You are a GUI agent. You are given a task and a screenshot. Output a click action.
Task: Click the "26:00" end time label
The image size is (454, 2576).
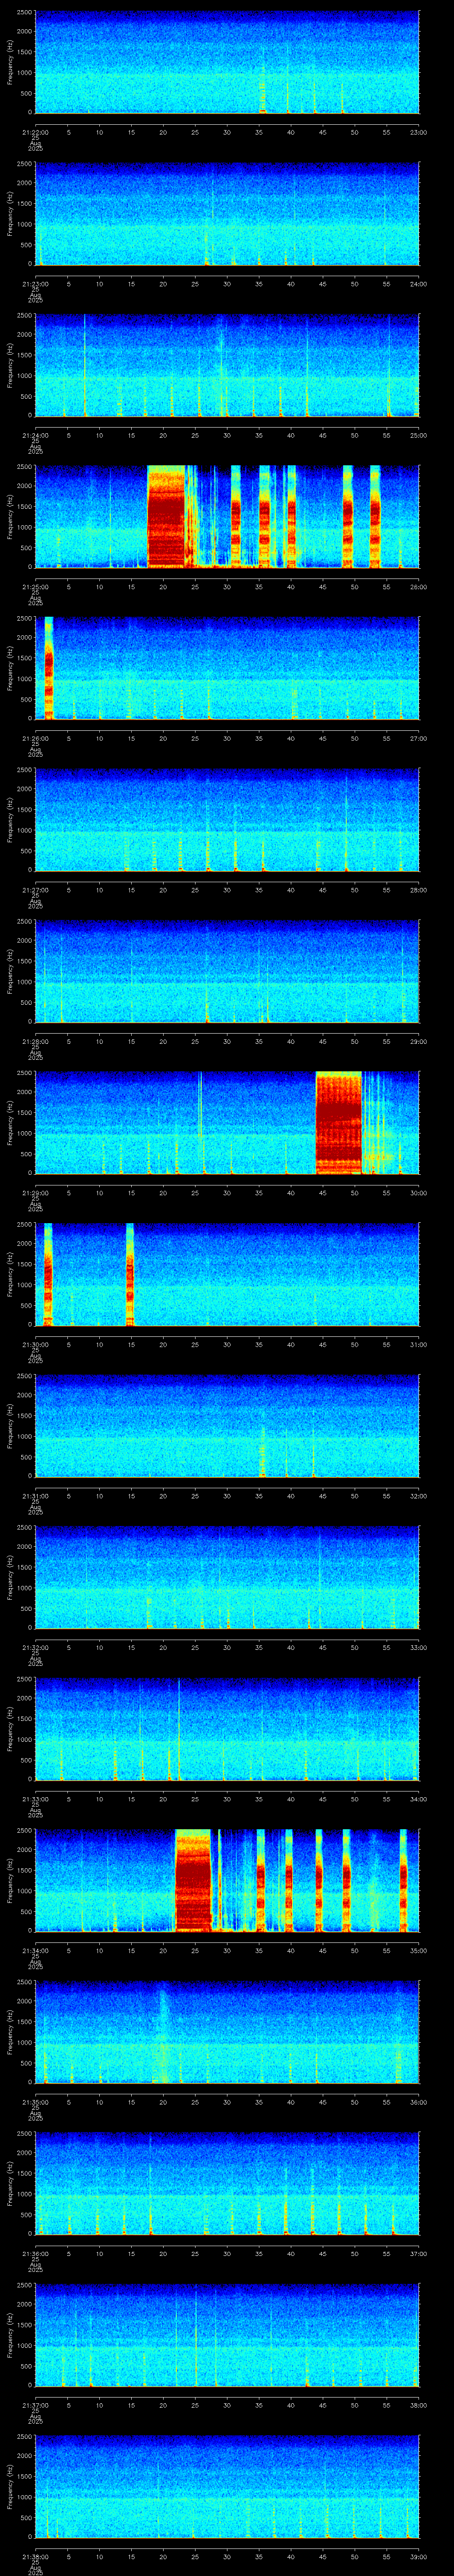click(x=419, y=587)
